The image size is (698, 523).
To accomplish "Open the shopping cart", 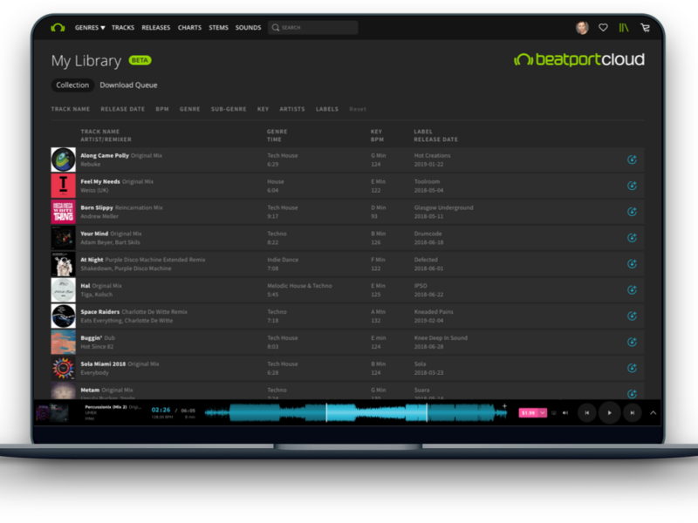I will point(645,28).
